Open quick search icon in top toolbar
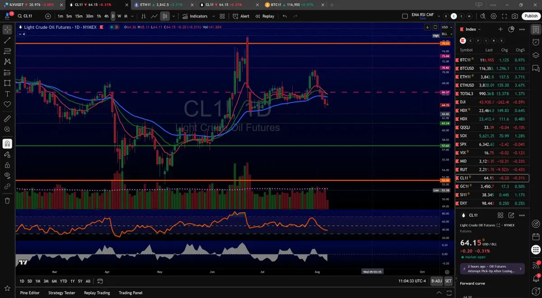542x298 pixels. pyautogui.click(x=482, y=16)
